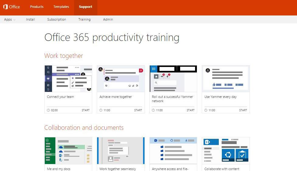Screen dimensions: 297x171
Task: Open the Subscription section
Action: (57, 19)
